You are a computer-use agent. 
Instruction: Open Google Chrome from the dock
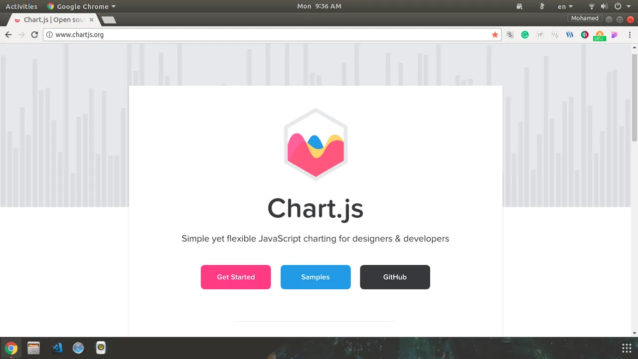[11, 348]
